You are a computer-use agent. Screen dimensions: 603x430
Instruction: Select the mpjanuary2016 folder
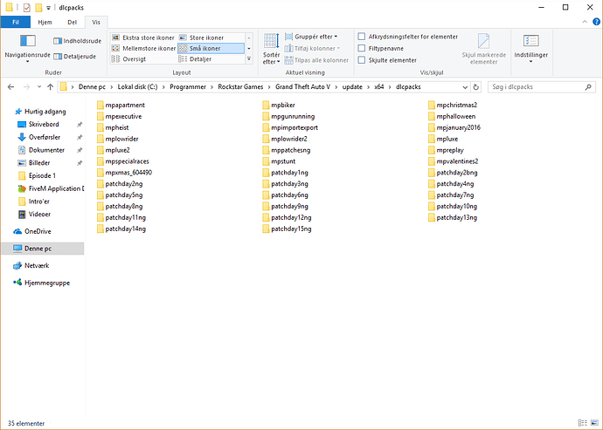[454, 127]
